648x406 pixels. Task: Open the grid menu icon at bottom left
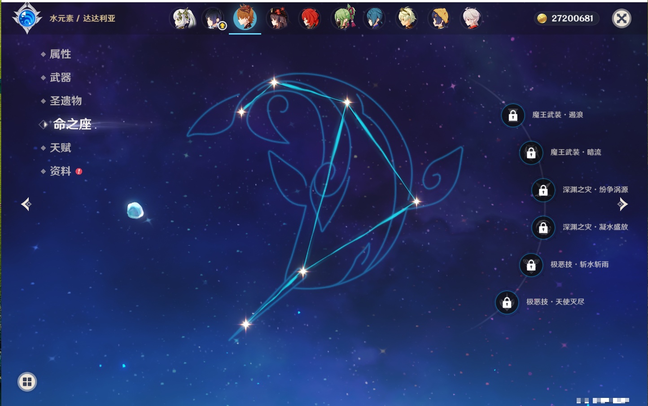point(27,382)
